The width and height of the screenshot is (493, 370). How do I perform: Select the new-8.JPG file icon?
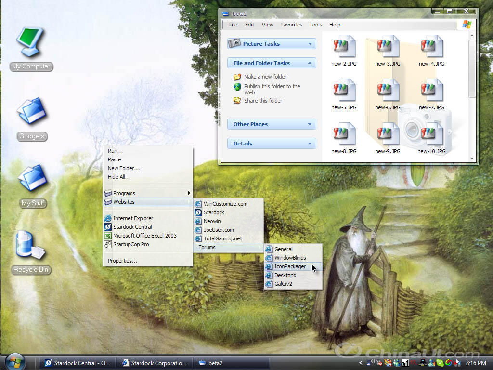[x=344, y=134]
